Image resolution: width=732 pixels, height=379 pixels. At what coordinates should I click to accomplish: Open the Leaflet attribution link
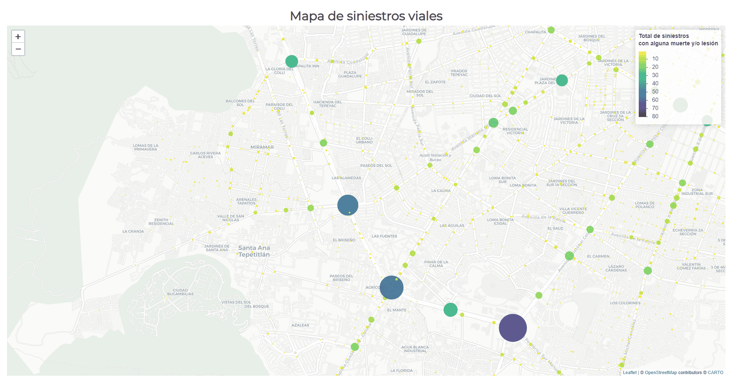click(x=630, y=372)
